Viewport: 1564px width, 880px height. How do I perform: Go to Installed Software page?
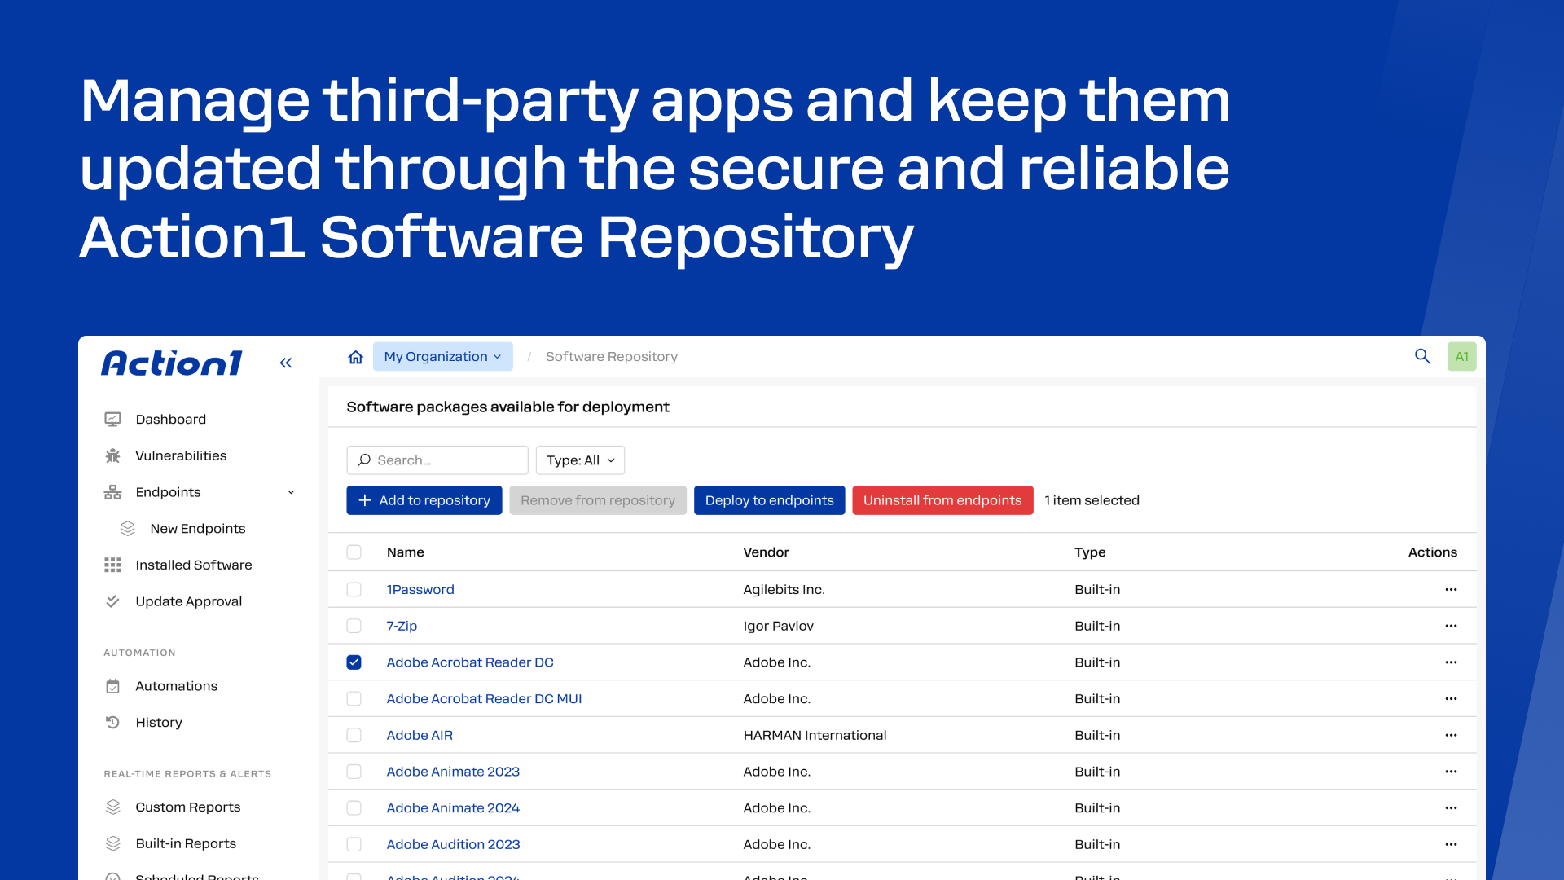(194, 565)
